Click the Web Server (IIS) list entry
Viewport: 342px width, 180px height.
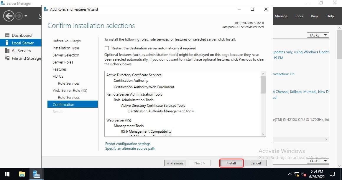tap(119, 120)
